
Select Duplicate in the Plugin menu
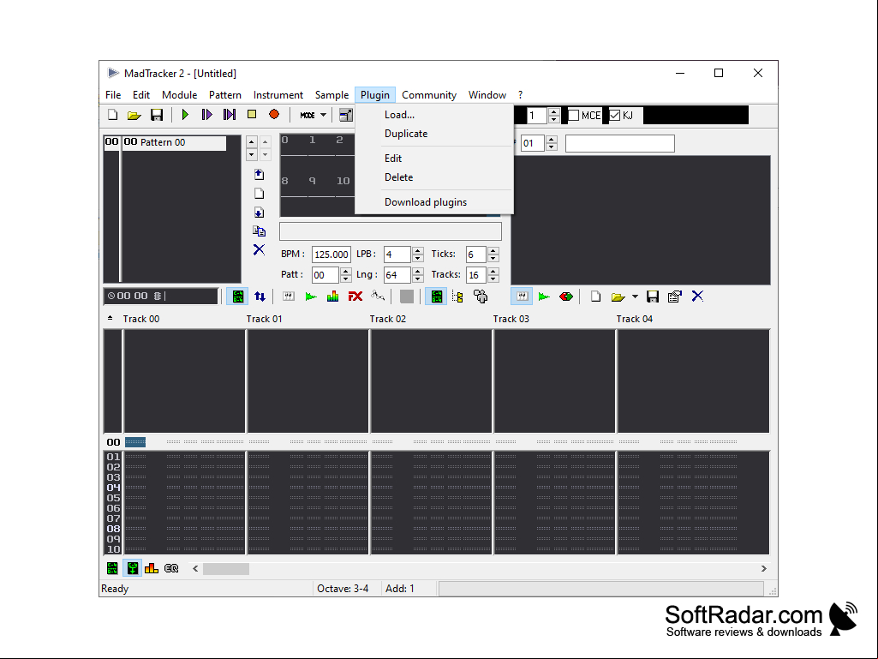(x=406, y=134)
